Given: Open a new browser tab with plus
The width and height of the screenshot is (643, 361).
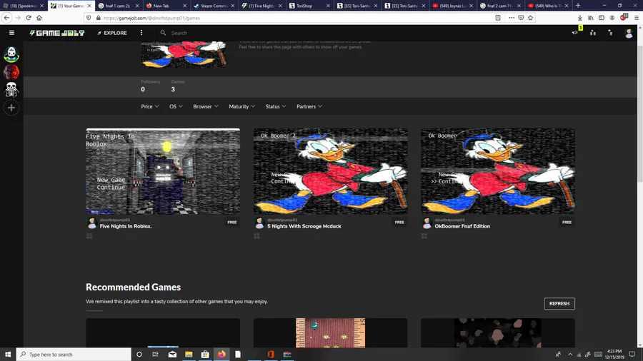Looking at the screenshot, I should 578,6.
